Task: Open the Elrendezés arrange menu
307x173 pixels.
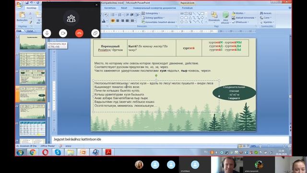Action: [x=214, y=17]
